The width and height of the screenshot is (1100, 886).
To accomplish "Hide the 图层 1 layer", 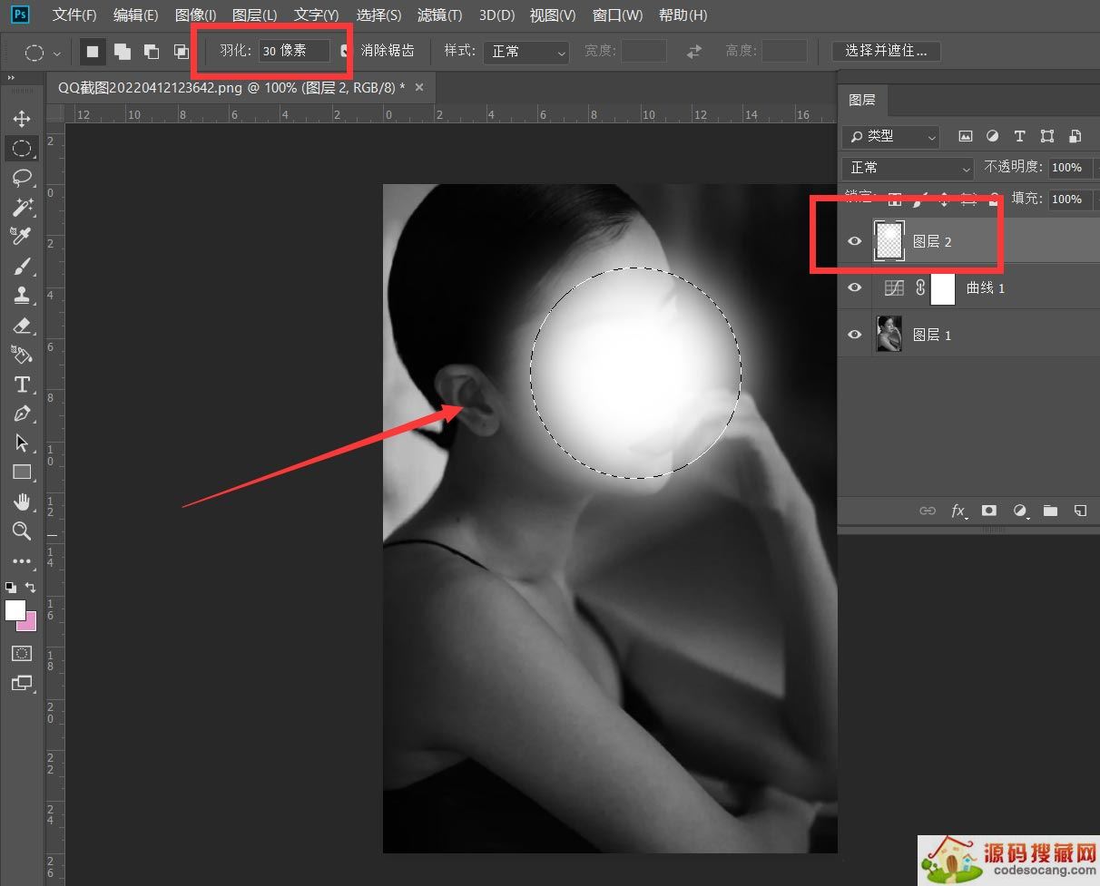I will pyautogui.click(x=854, y=335).
